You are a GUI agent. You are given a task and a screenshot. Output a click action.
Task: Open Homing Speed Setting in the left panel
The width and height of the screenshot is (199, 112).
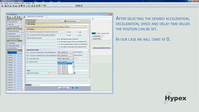point(15,46)
